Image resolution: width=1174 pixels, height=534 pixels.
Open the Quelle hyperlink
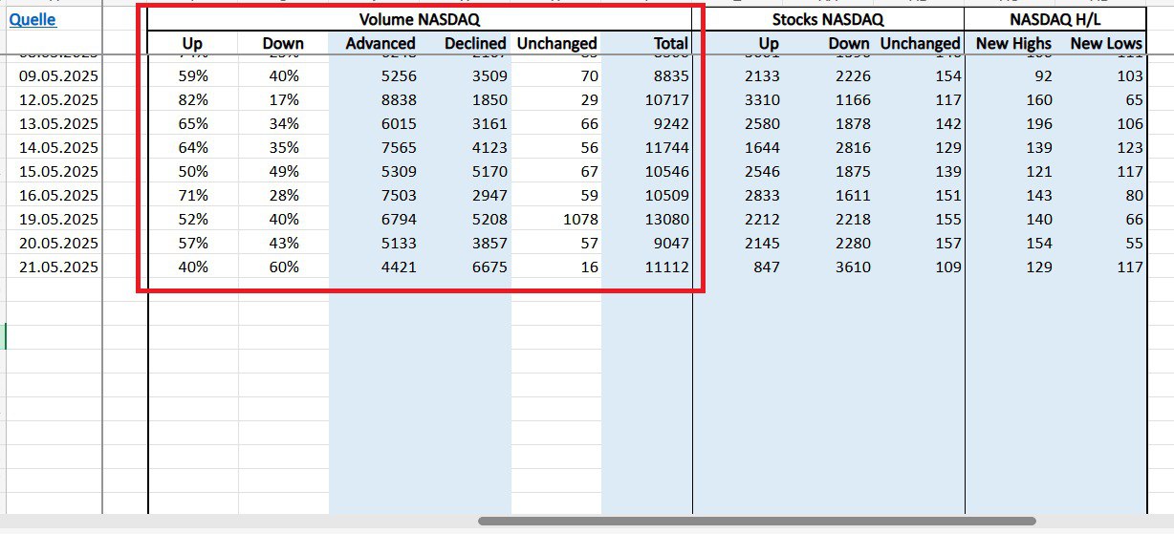click(x=33, y=19)
